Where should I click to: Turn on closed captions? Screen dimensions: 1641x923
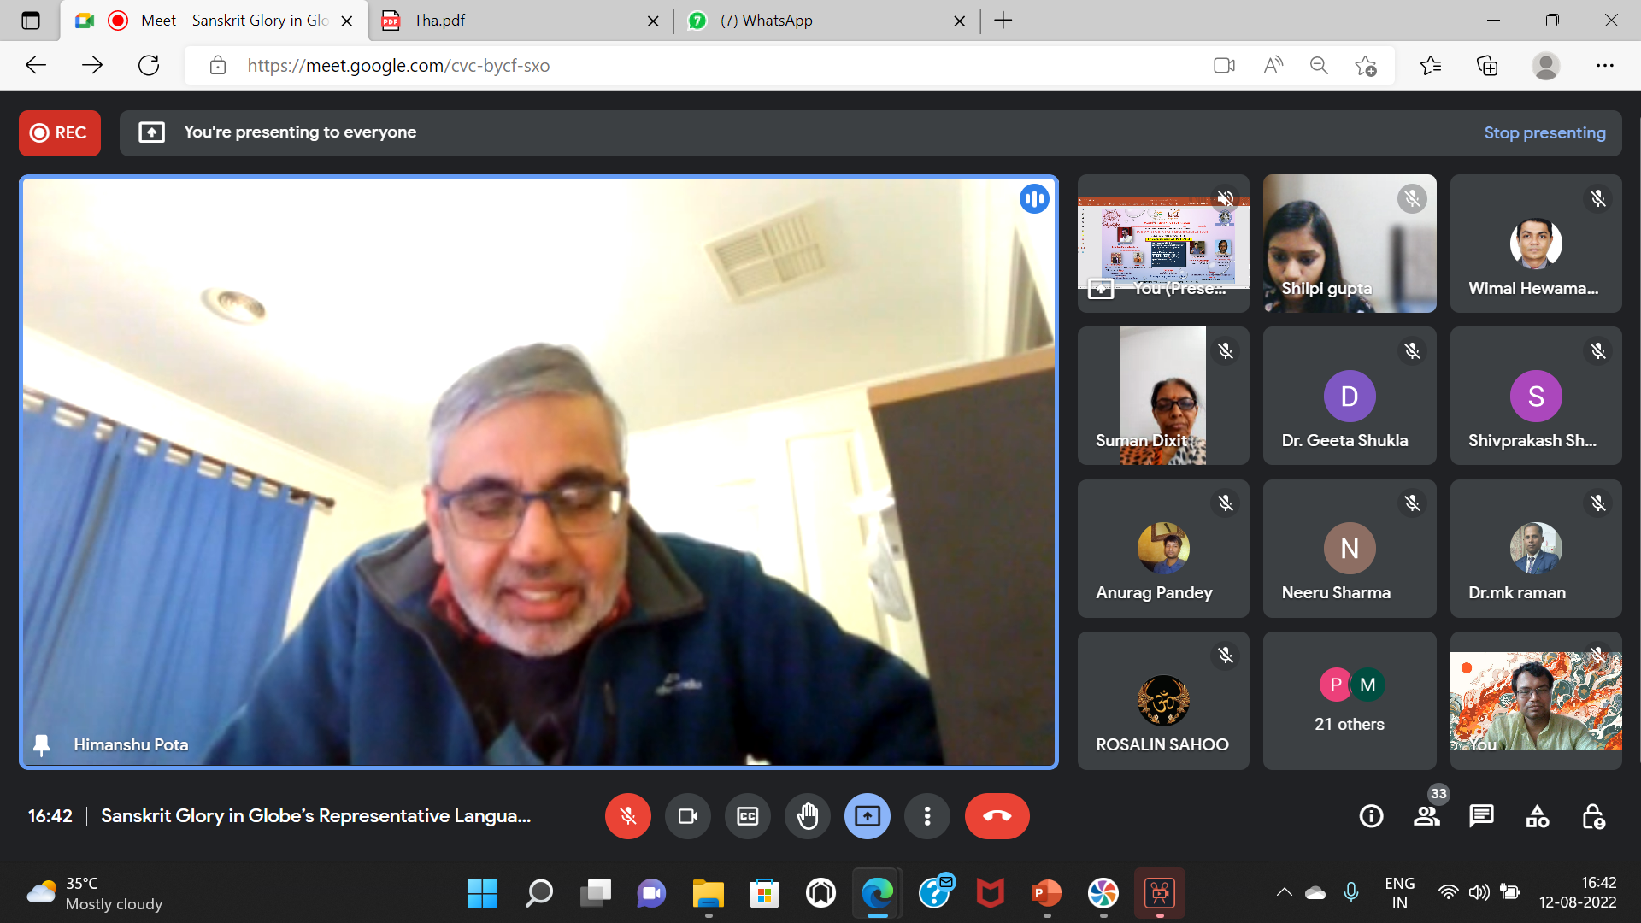(x=747, y=816)
